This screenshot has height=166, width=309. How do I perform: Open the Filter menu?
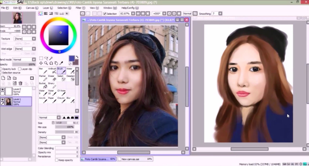coord(80,8)
